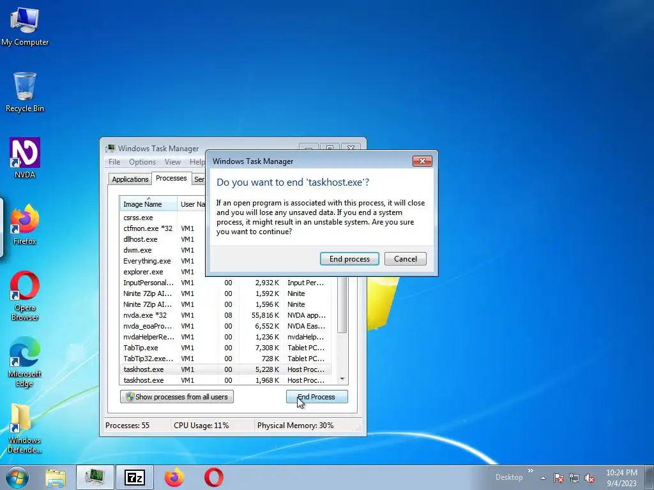Select the Firefox desktop shortcut
This screenshot has width=654, height=490.
point(25,225)
